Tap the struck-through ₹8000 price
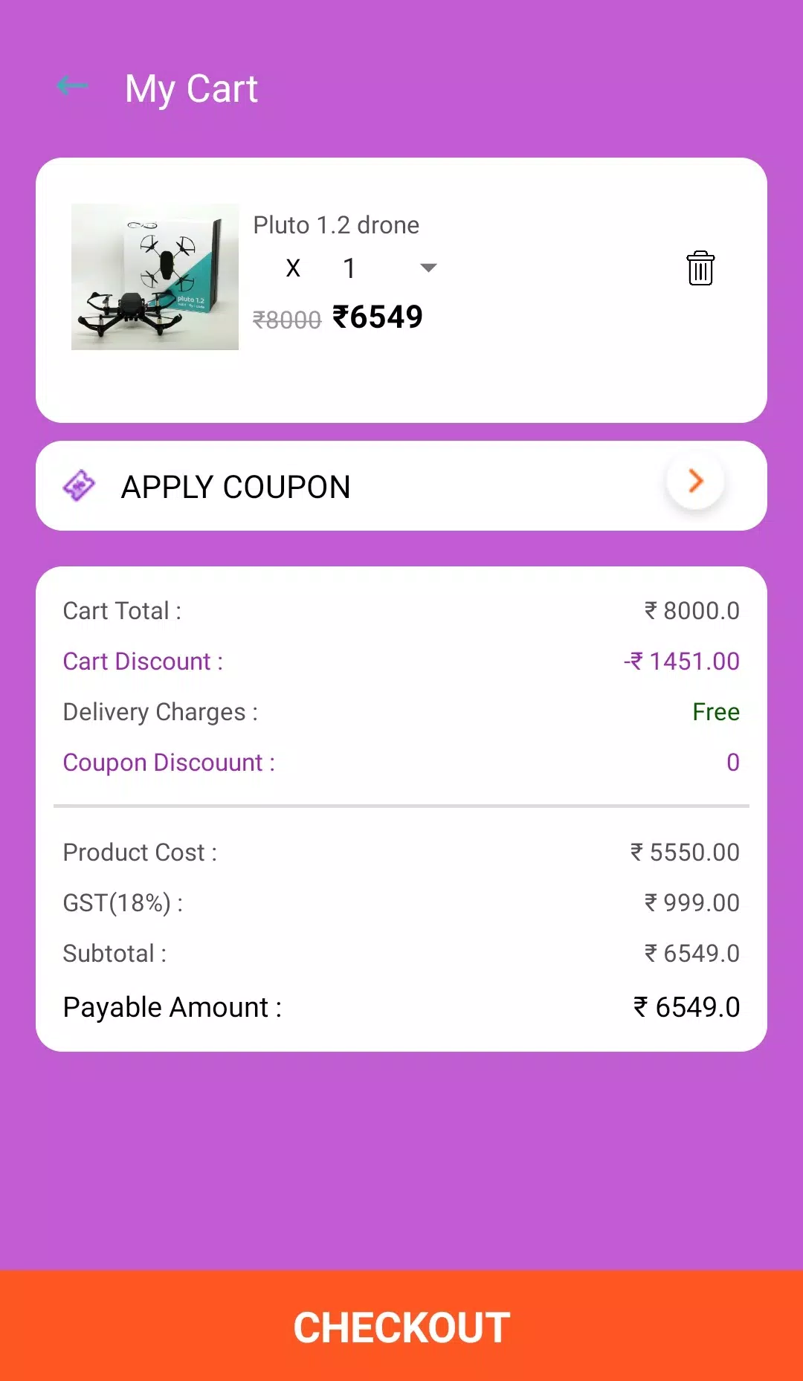The width and height of the screenshot is (803, 1381). 287,320
